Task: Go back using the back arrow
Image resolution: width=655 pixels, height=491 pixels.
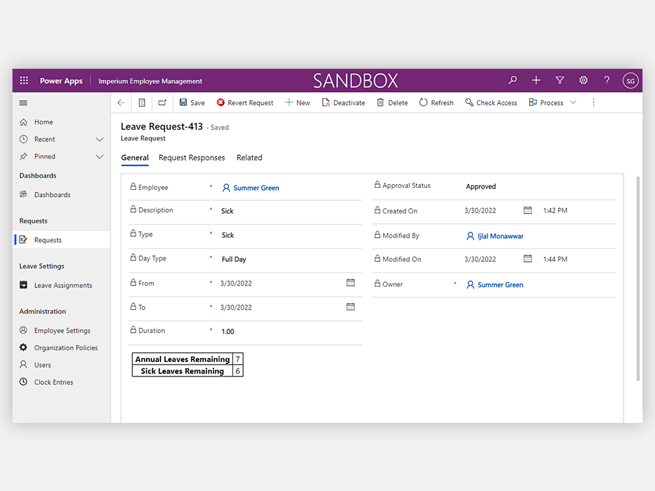Action: 121,103
